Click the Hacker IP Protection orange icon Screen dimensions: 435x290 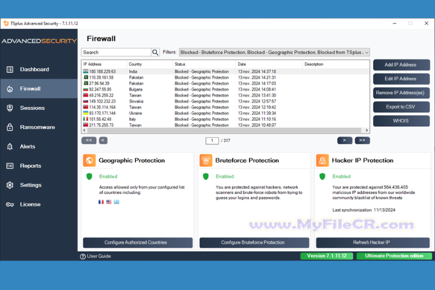point(323,160)
